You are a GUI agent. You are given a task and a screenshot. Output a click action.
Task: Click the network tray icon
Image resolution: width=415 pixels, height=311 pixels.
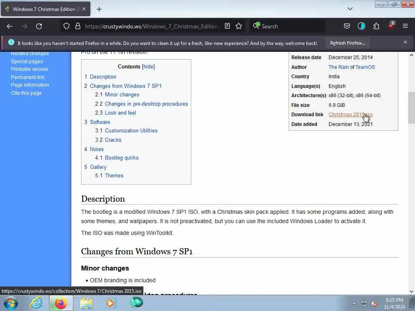364,304
